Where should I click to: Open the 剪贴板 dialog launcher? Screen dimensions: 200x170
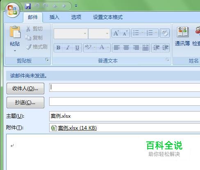coord(47,60)
